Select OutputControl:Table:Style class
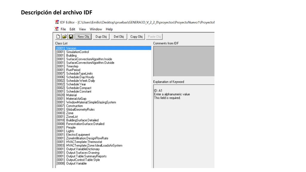The width and height of the screenshot is (306, 172). click(103, 160)
